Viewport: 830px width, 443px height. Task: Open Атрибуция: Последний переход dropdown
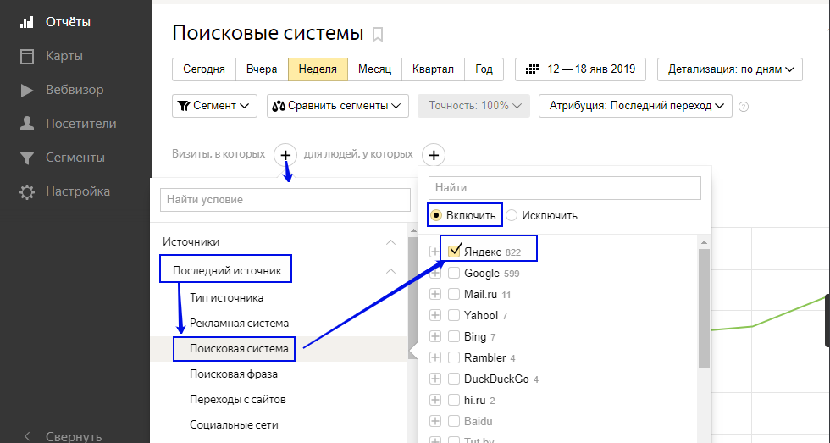click(635, 106)
